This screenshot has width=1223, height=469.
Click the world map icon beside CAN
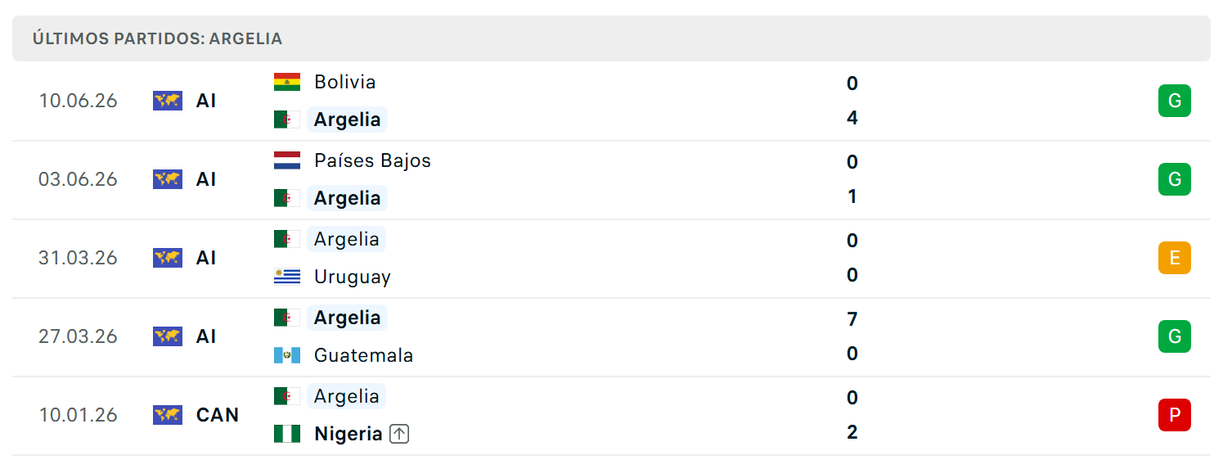click(168, 415)
